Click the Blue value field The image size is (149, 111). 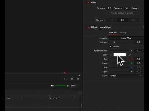tap(138, 68)
